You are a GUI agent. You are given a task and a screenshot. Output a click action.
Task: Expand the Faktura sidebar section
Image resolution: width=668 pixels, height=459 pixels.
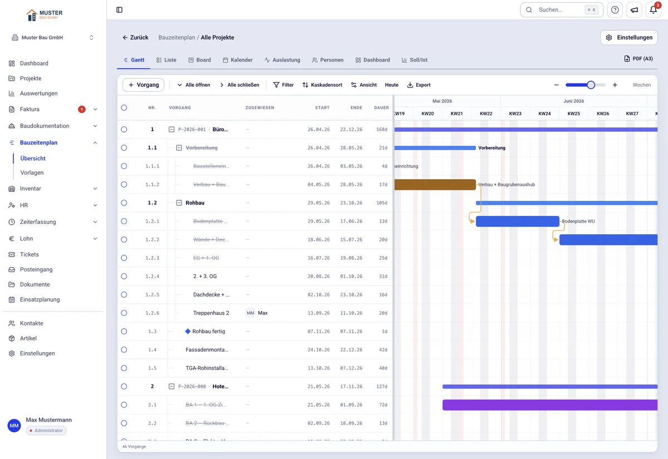coord(95,110)
